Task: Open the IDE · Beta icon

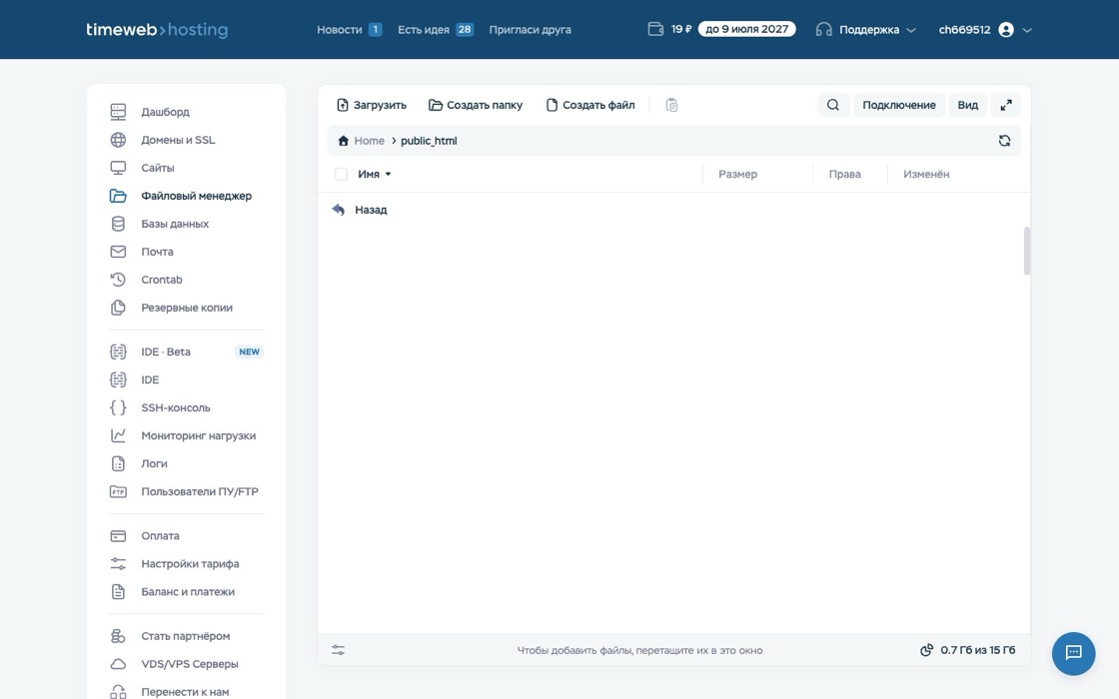Action: click(x=118, y=351)
